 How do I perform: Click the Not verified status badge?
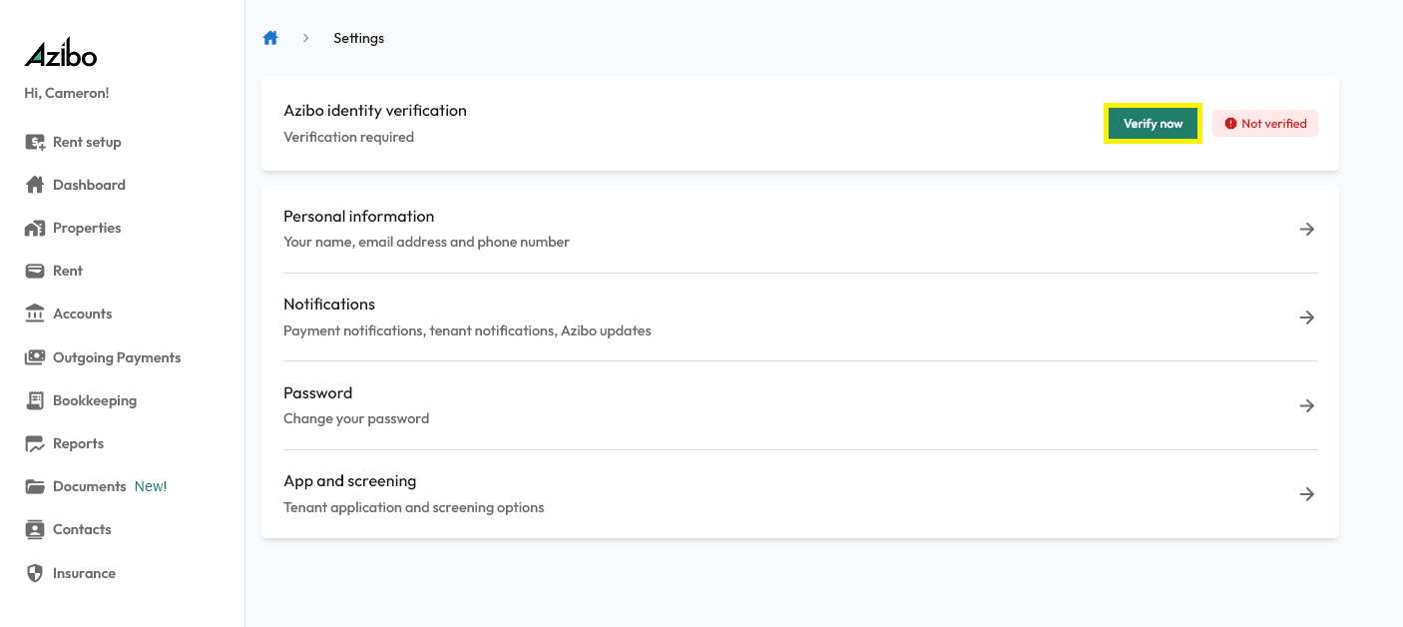1265,124
